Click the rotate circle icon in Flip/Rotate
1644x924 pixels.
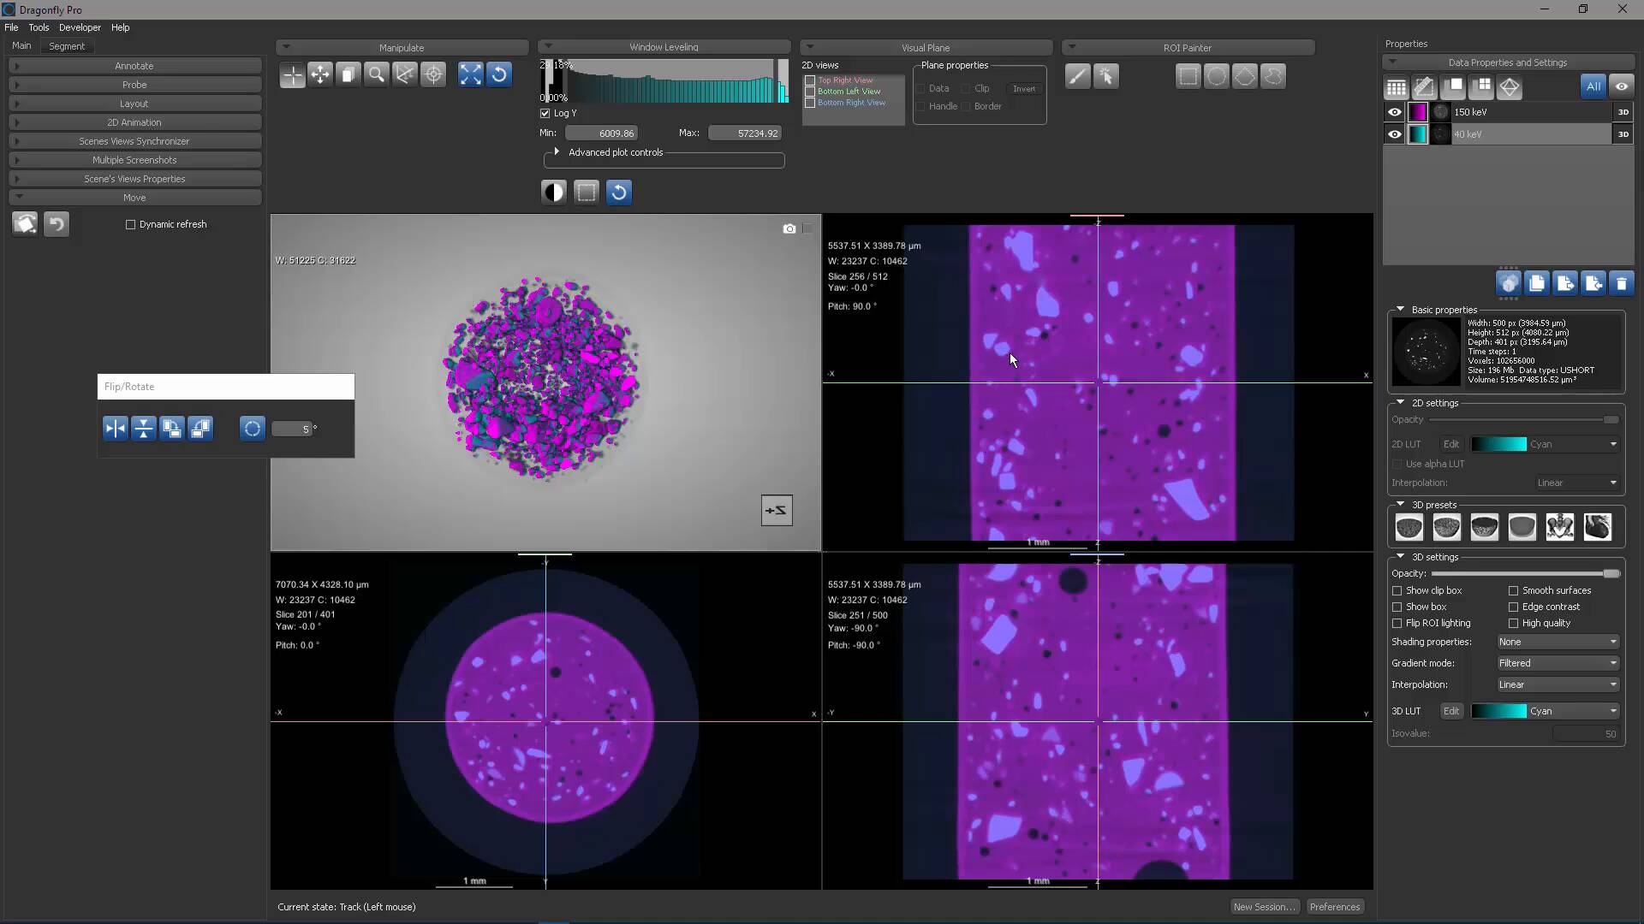[253, 429]
